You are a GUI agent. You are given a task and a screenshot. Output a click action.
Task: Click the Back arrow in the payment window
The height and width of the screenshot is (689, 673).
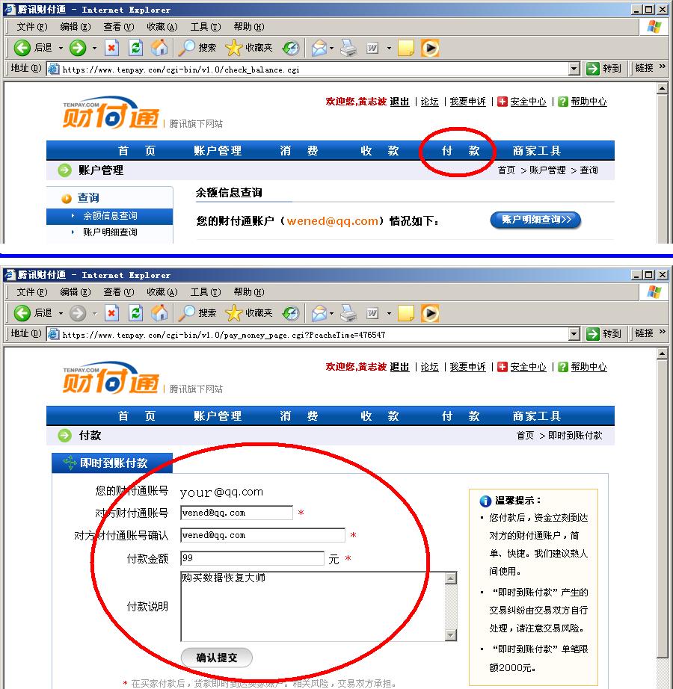[x=22, y=313]
